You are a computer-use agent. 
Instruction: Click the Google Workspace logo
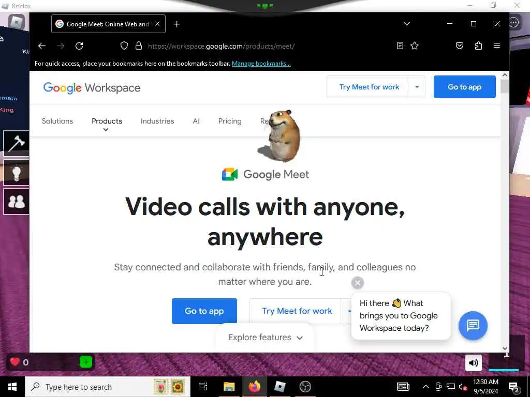pyautogui.click(x=92, y=88)
